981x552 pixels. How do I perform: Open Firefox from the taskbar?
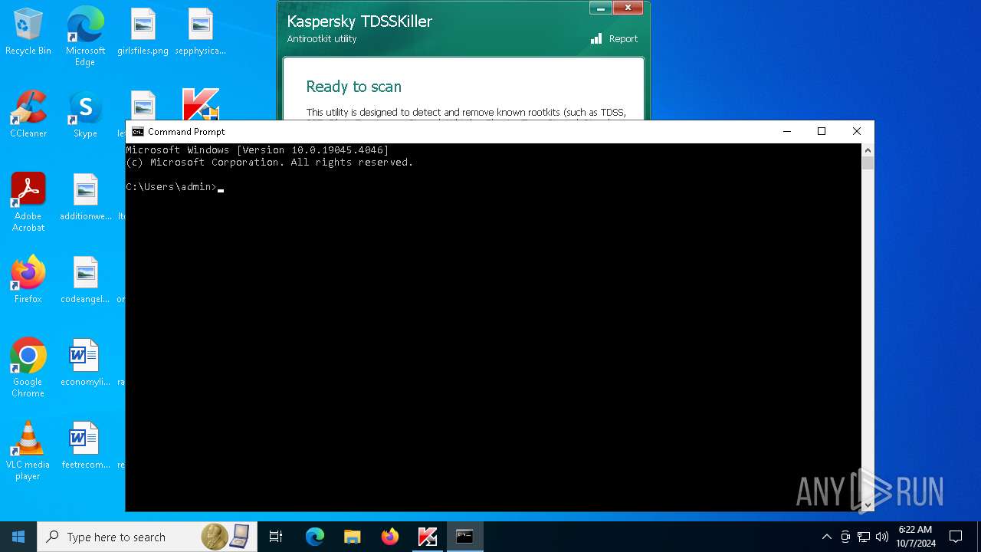[390, 537]
